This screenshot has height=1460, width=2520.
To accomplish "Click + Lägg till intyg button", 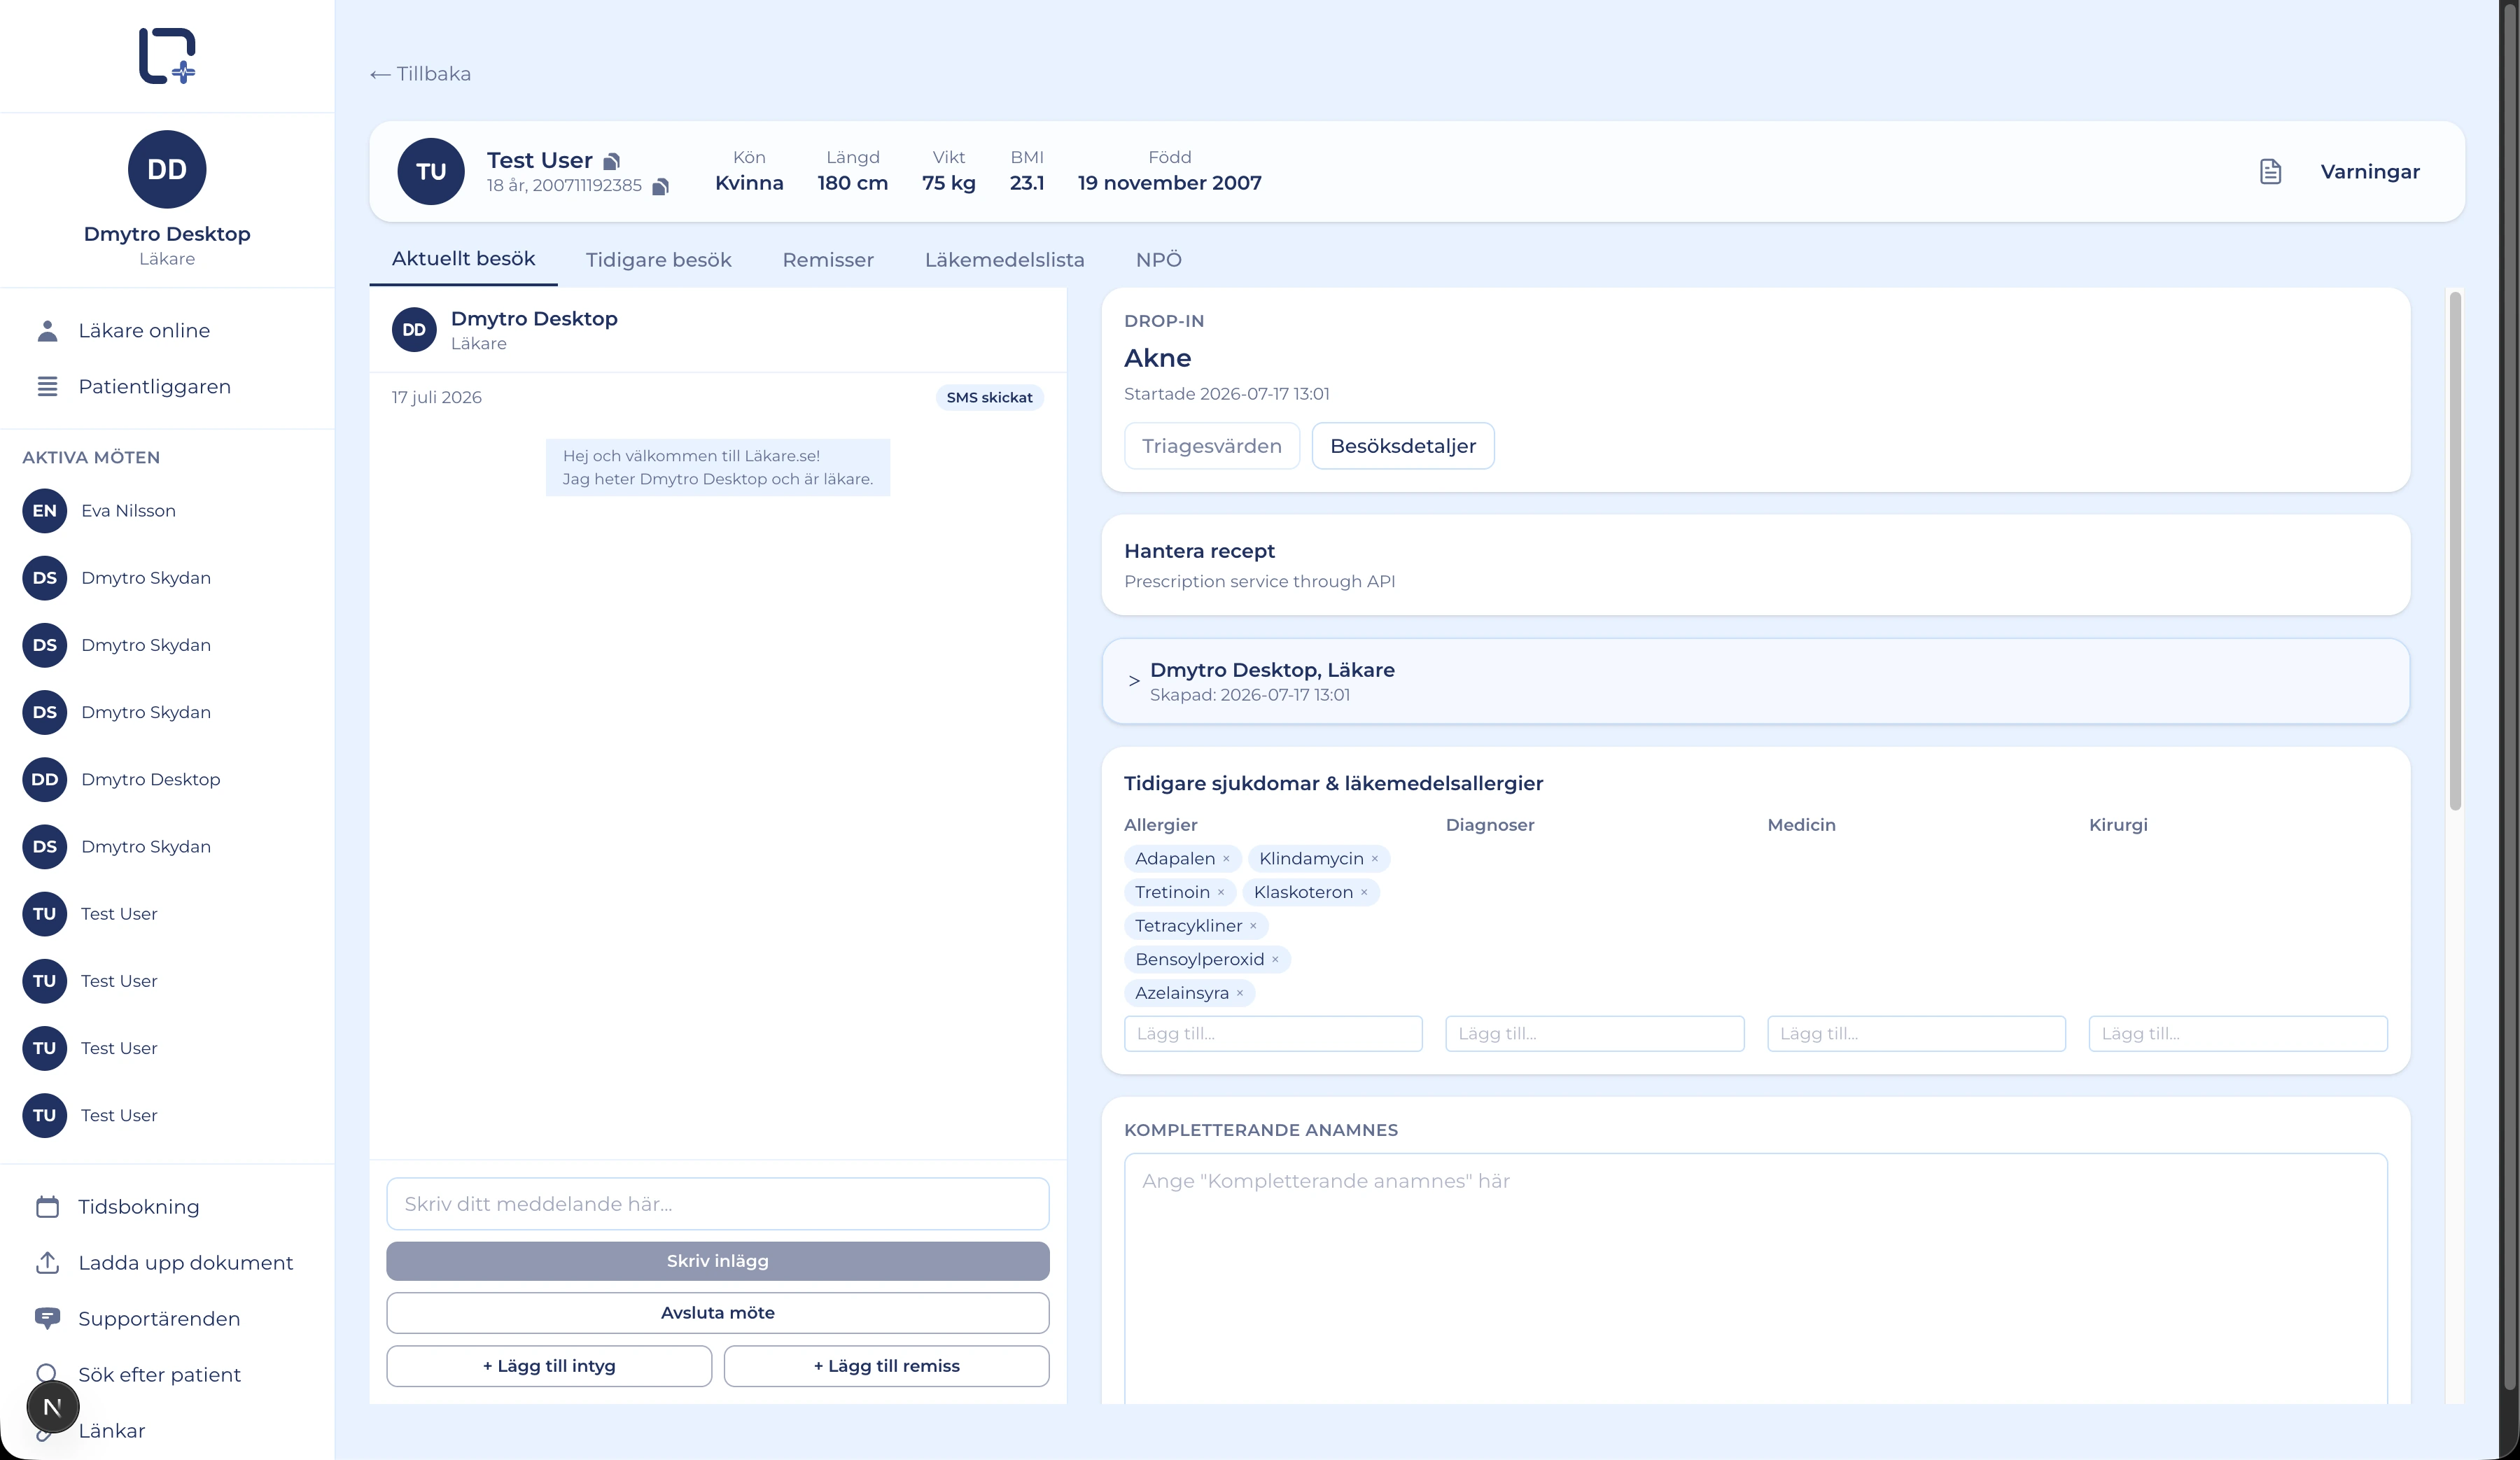I will click(x=549, y=1366).
